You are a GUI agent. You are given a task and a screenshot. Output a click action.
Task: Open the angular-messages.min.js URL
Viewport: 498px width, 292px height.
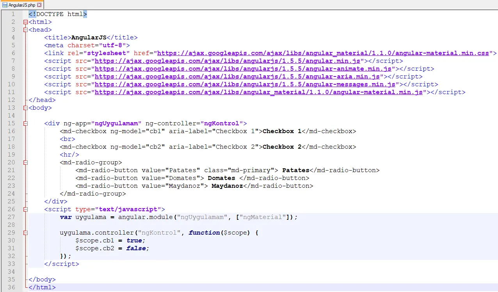coord(245,84)
